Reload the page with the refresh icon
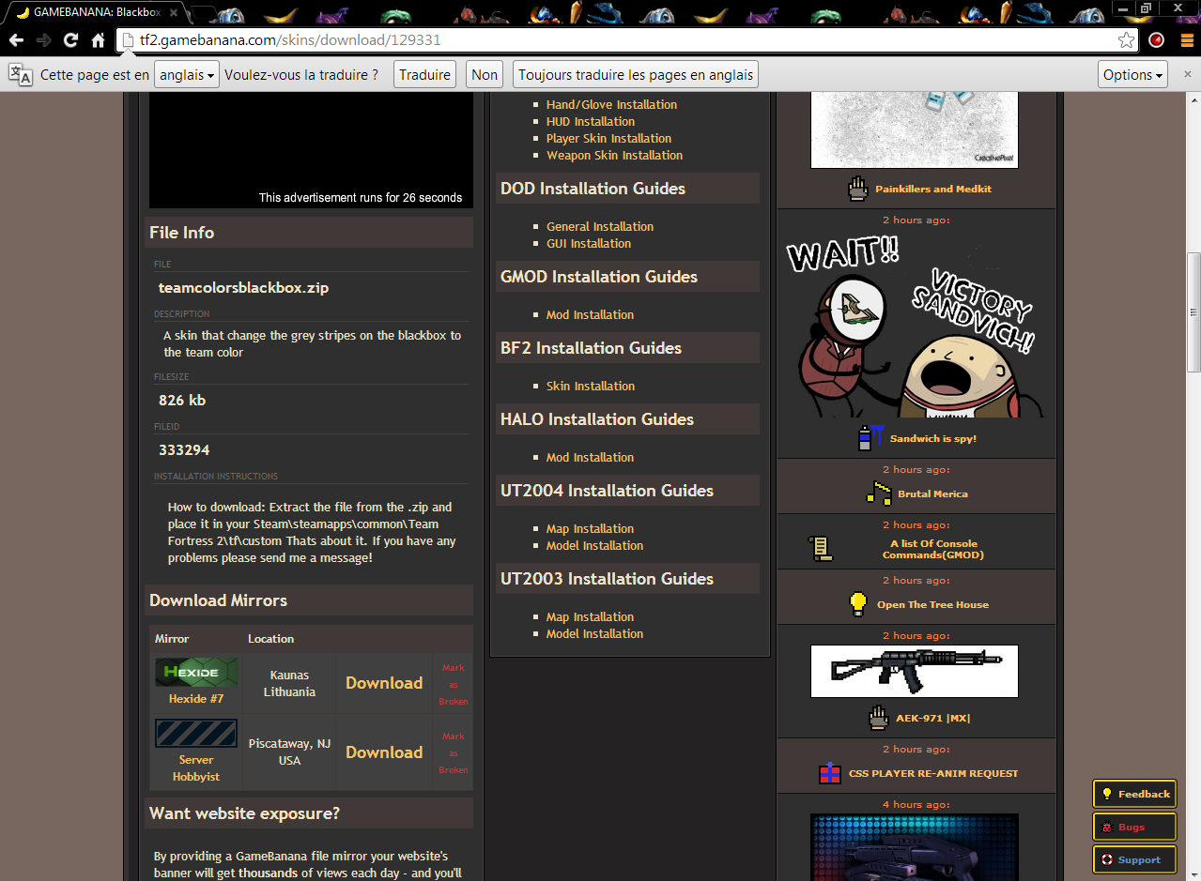This screenshot has width=1201, height=881. tap(70, 40)
